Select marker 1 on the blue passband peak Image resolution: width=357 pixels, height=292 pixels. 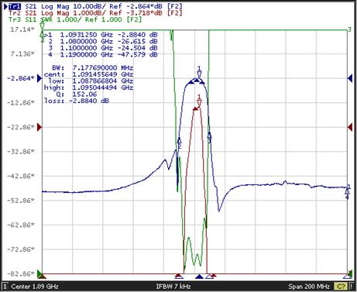[x=199, y=72]
